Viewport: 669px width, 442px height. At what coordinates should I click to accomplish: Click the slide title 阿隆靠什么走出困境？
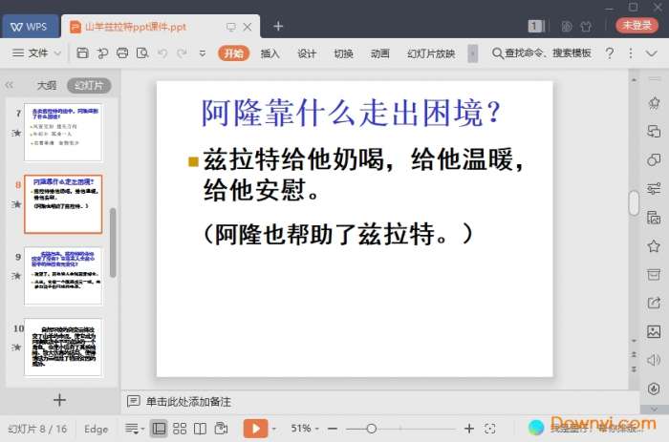(x=351, y=114)
